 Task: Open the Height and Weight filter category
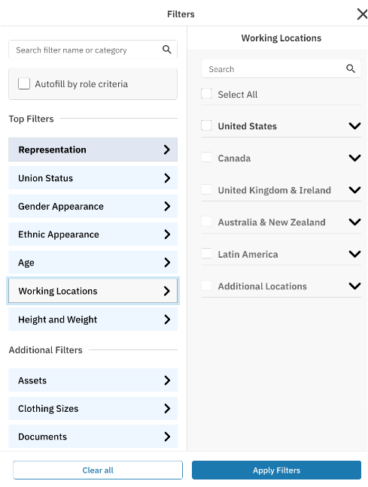click(x=93, y=319)
